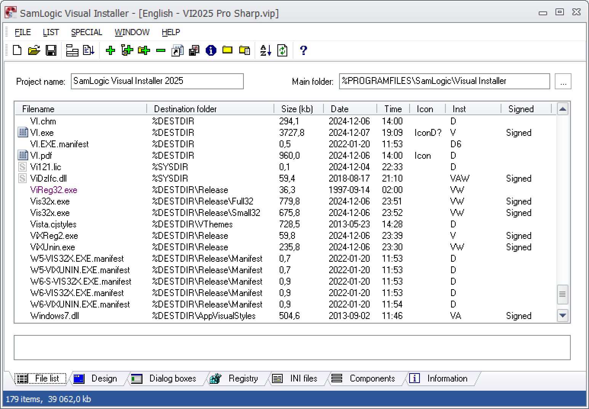Image resolution: width=589 pixels, height=409 pixels.
Task: Open a project file via the open-folder icon
Action: tap(34, 50)
